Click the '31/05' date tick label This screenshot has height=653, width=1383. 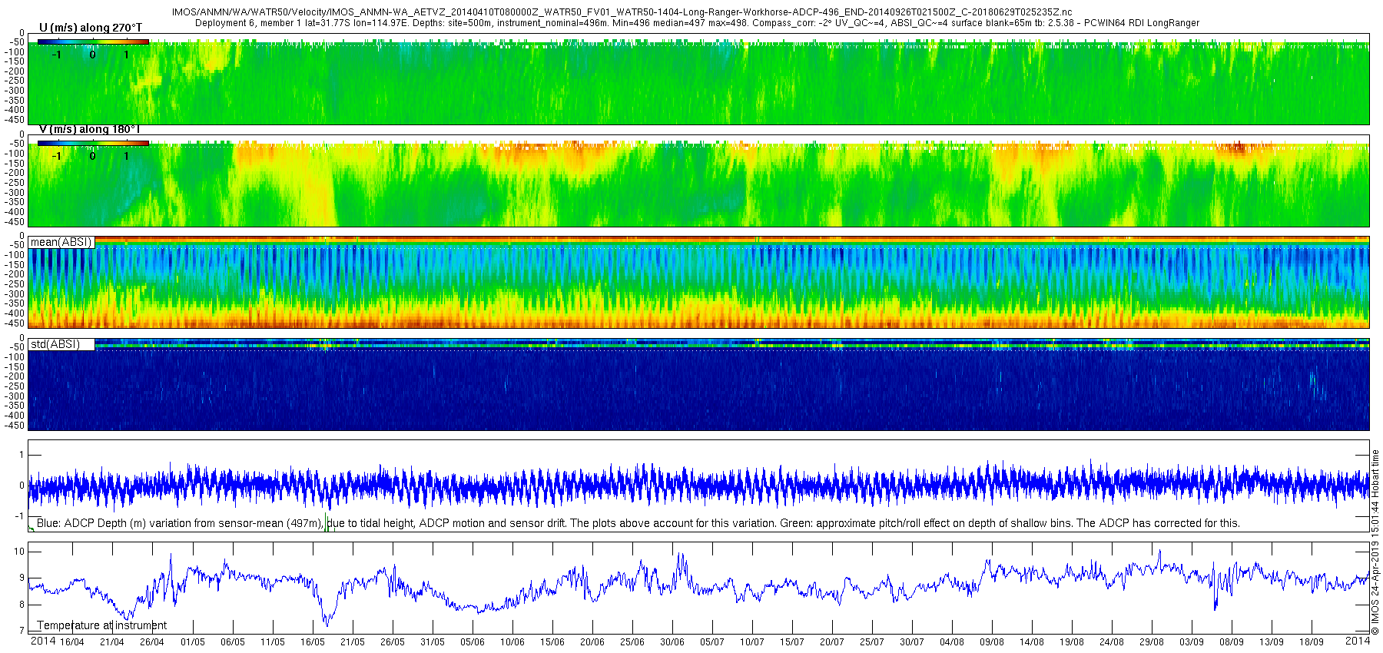[x=432, y=642]
